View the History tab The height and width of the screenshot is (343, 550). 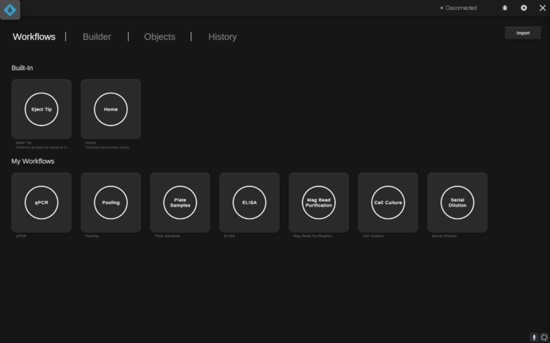tap(222, 36)
